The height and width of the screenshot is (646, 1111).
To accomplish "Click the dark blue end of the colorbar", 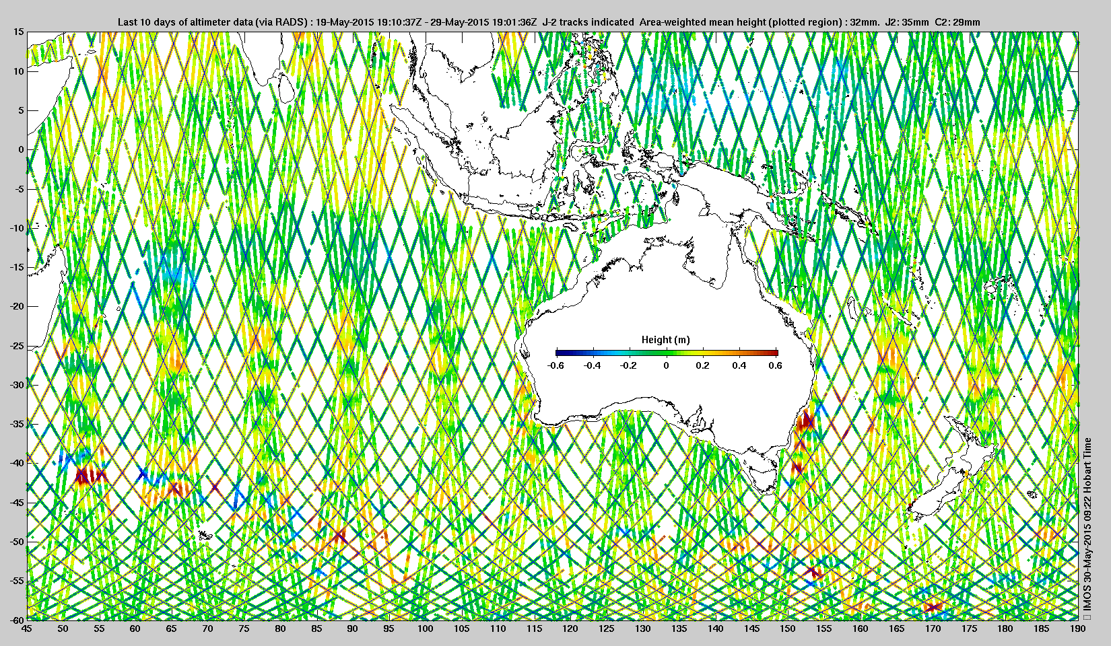I will [x=560, y=353].
